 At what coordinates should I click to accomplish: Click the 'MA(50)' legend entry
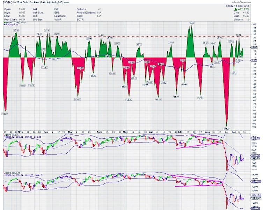(x=11, y=24)
